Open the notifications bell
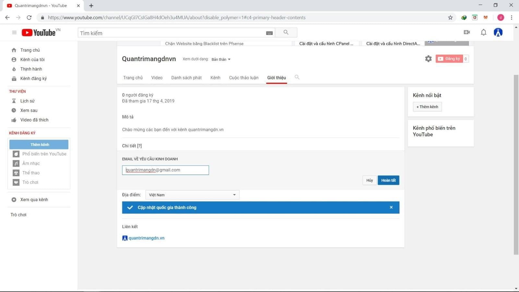Screen dimensions: 519x292 point(483,32)
